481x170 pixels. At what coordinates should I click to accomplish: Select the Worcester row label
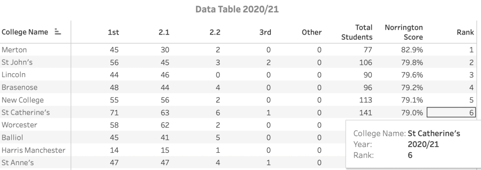(x=19, y=125)
